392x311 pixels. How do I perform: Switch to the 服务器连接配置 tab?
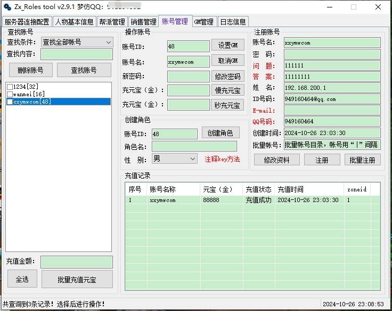click(x=27, y=22)
